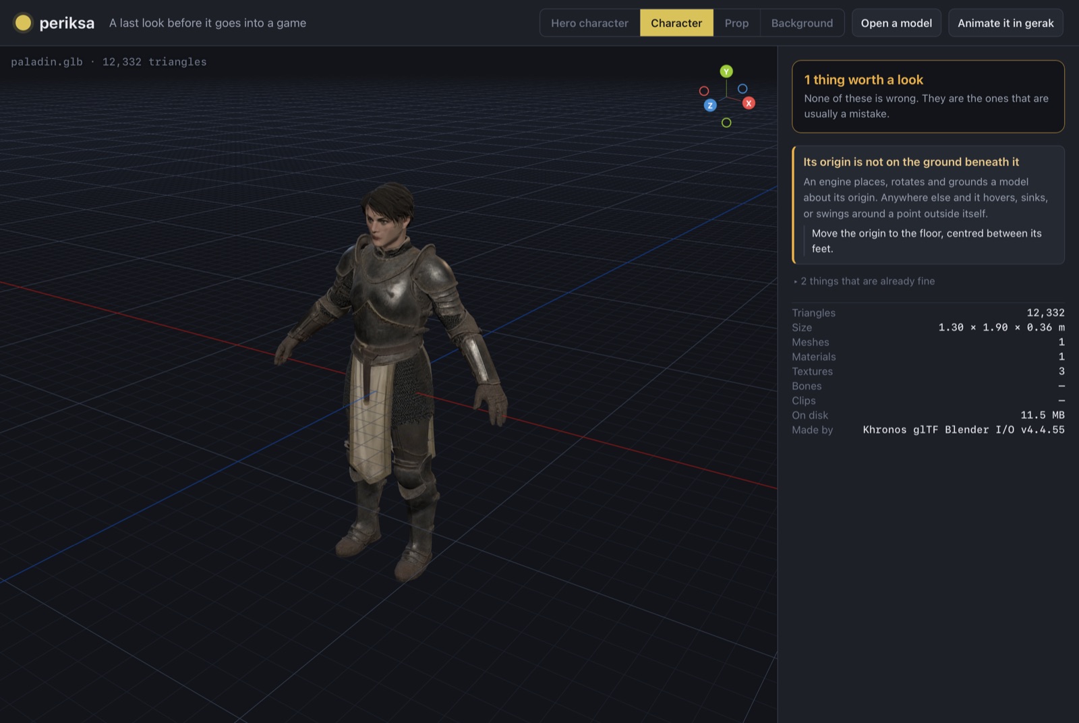
Task: Switch to the Background profile
Action: click(x=802, y=23)
